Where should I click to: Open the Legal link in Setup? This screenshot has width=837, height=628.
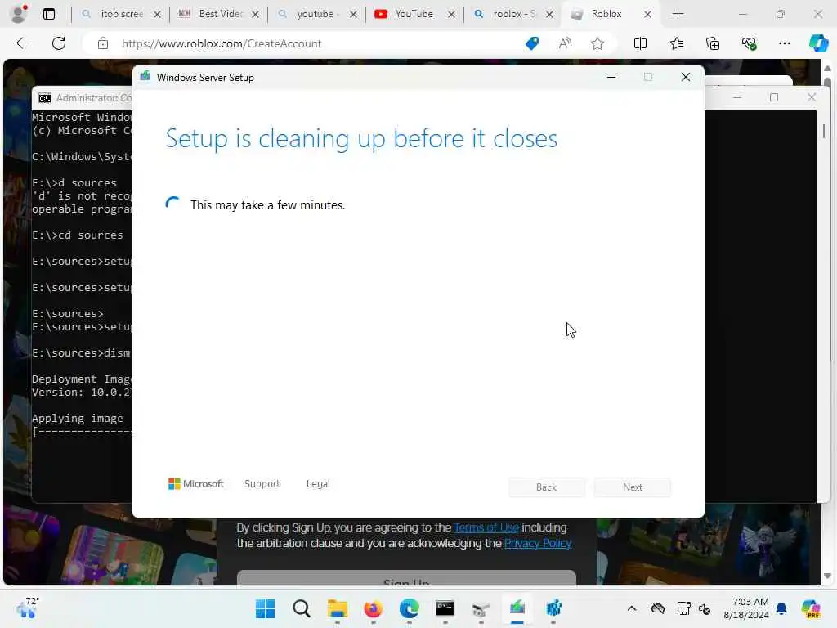tap(318, 484)
